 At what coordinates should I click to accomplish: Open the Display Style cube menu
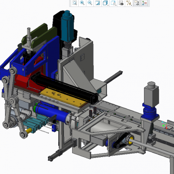(105, 3)
